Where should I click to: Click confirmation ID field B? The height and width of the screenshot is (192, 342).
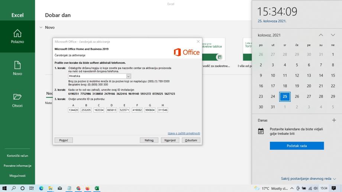[x=86, y=110]
